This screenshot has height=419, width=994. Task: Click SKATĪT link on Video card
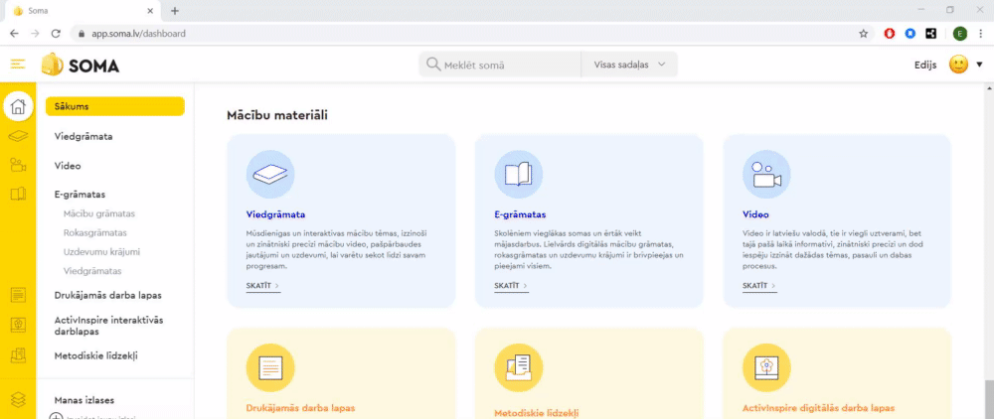758,286
